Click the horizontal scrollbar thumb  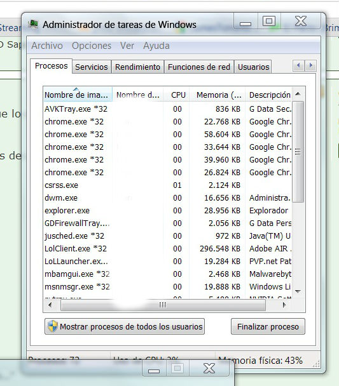tap(163, 305)
